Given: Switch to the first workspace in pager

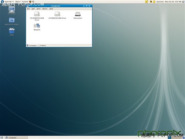Looking at the screenshot, I should tap(169, 138).
